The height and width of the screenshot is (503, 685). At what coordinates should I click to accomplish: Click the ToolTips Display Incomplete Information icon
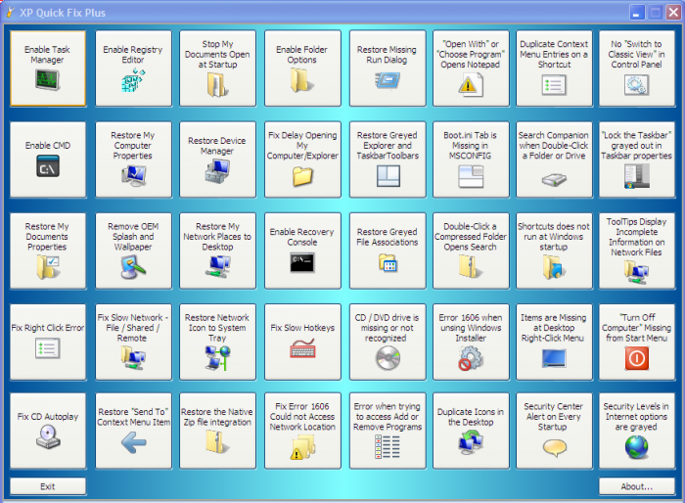point(636,272)
